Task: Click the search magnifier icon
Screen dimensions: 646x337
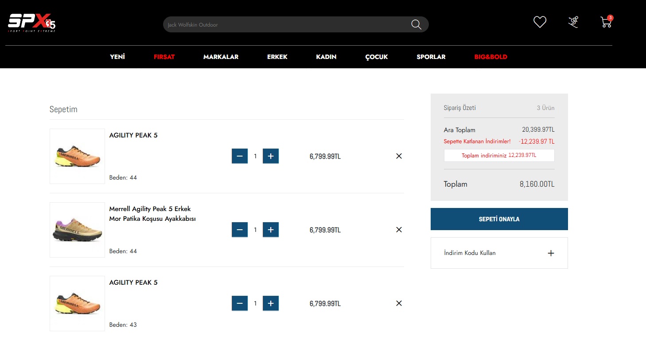Action: coord(416,24)
